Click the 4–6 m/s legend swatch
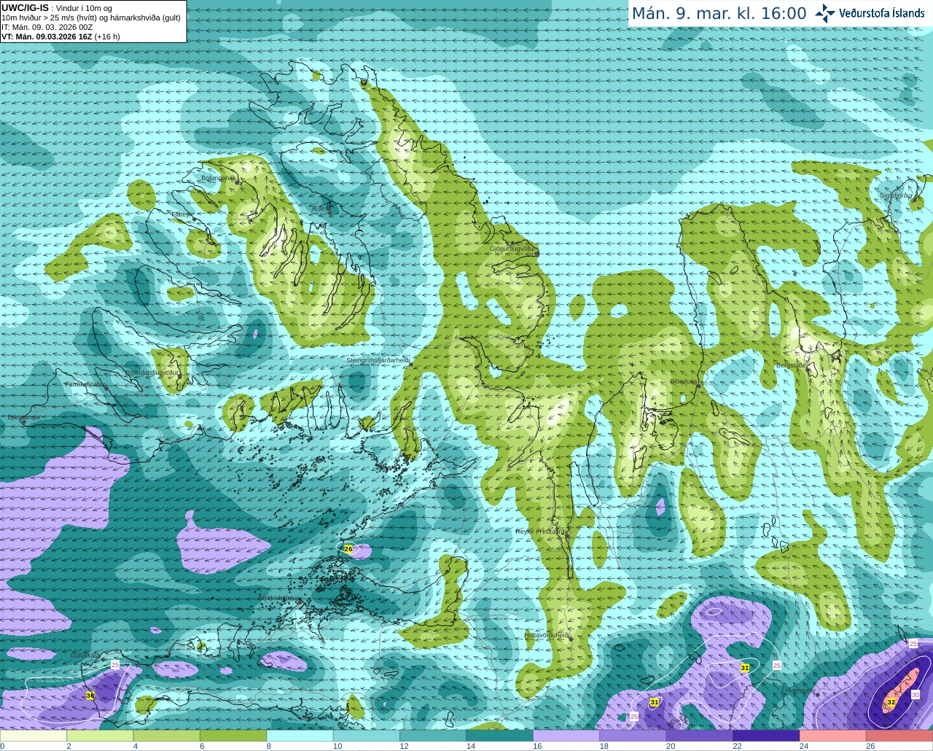 click(x=167, y=736)
